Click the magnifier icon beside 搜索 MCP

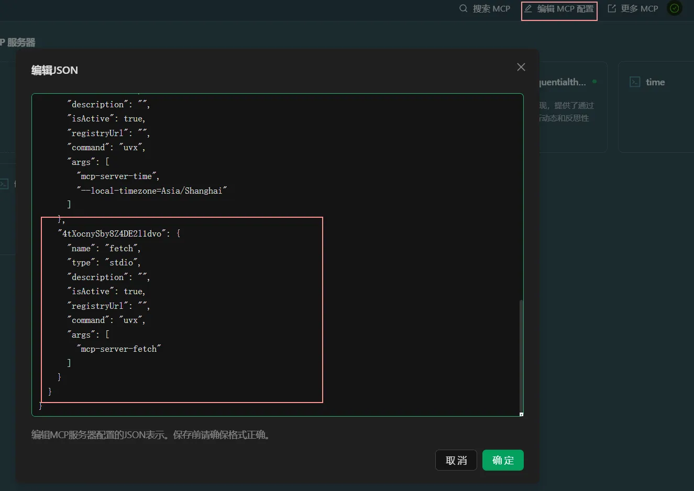point(463,8)
